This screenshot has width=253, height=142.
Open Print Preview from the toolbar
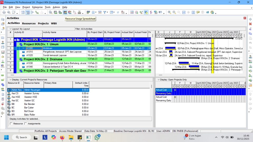pos(9,12)
